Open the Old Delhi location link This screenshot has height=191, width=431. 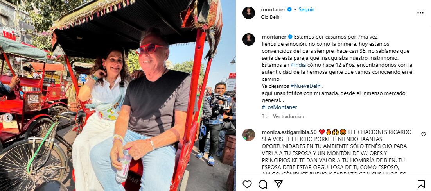pyautogui.click(x=271, y=17)
